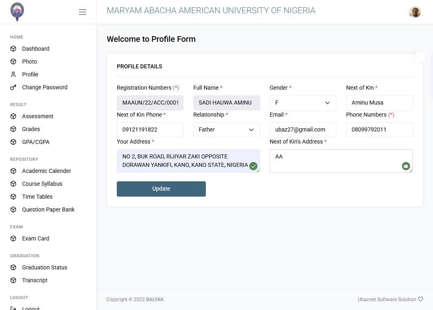Screen dimensions: 433x310
Task: Open the Transcript page
Action: [x=35, y=280]
